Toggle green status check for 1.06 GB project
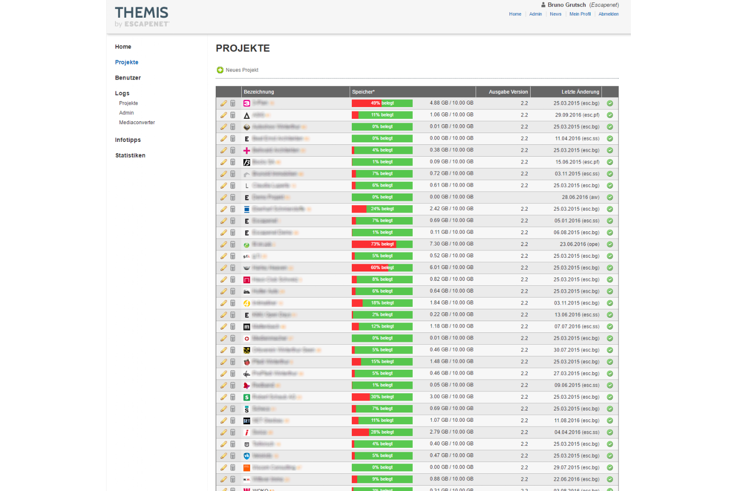The height and width of the screenshot is (491, 737). [610, 115]
